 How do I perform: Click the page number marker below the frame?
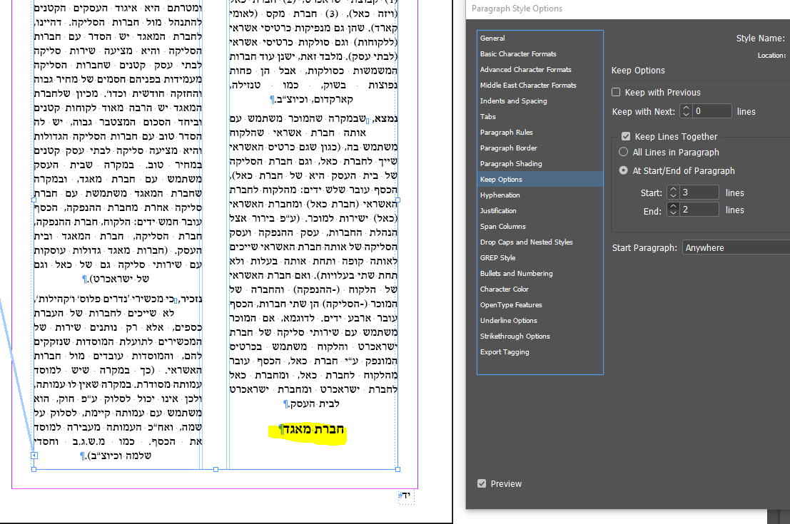406,495
